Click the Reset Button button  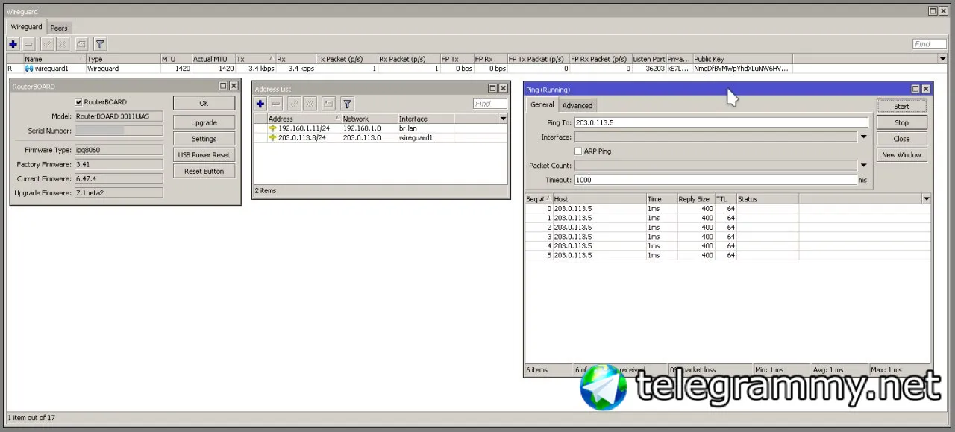(x=204, y=171)
